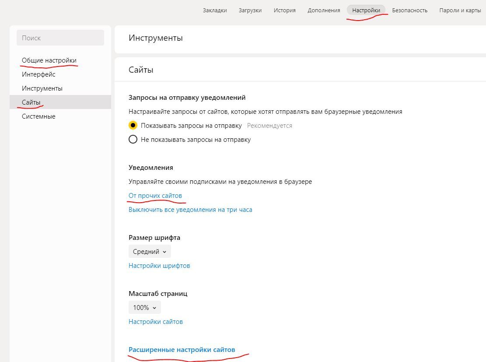This screenshot has height=362, width=486.
Task: Select the Показывать запросы на отправку radio button
Action: tap(133, 126)
